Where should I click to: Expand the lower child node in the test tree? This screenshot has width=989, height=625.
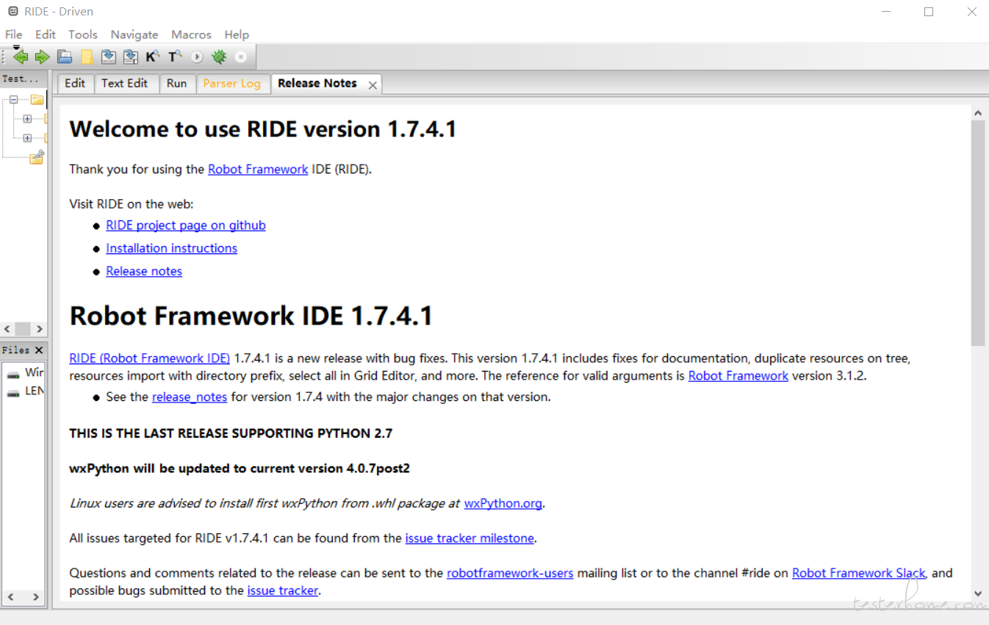tap(27, 137)
